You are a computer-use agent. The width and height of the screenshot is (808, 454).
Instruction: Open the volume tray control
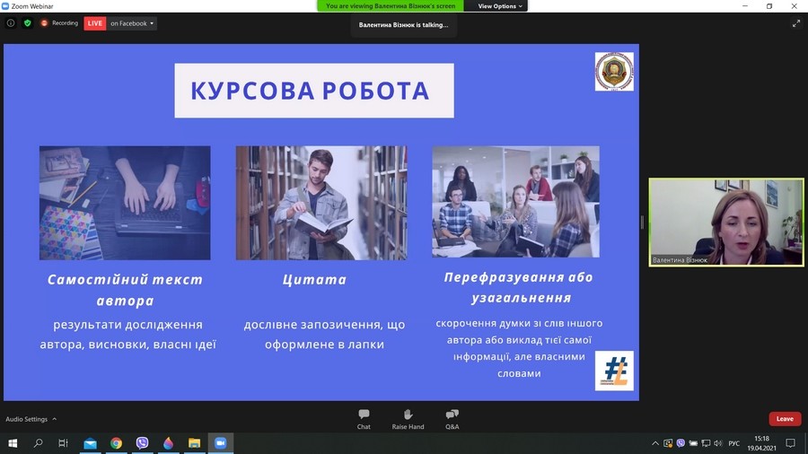pyautogui.click(x=718, y=443)
